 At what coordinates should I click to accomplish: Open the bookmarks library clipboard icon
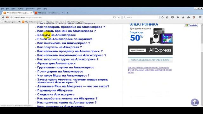(x=167, y=17)
